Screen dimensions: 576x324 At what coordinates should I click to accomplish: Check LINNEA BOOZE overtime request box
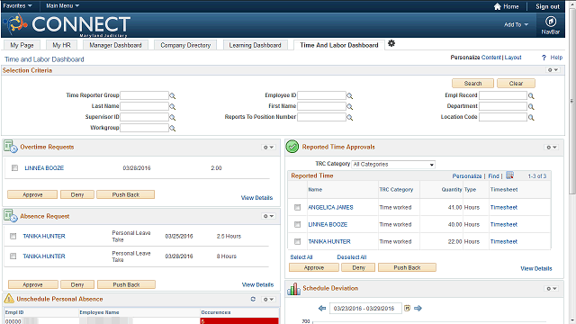click(x=14, y=168)
